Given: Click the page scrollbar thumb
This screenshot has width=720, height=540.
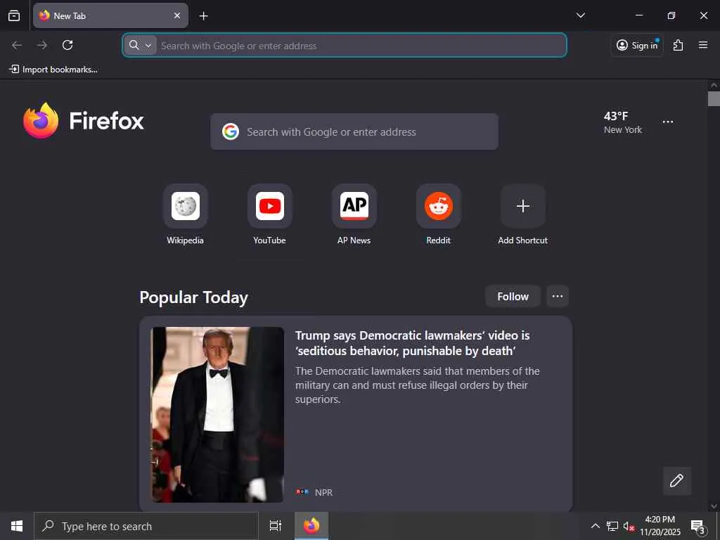Looking at the screenshot, I should [714, 98].
